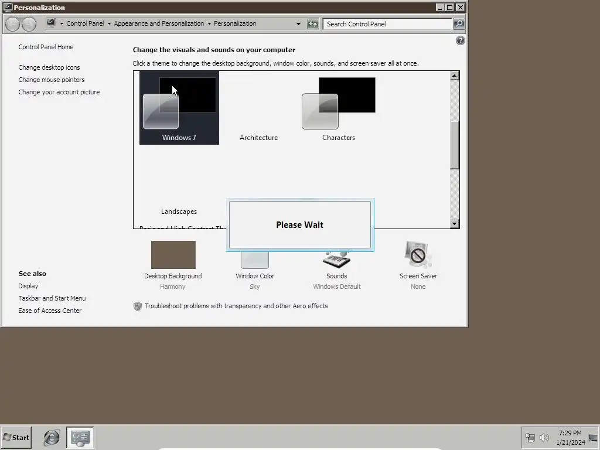Viewport: 600px width, 450px height.
Task: Open Control Panel Home link
Action: click(x=46, y=47)
